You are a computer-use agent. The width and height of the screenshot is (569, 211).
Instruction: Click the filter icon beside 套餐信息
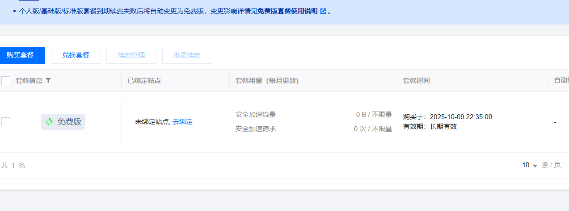click(48, 81)
